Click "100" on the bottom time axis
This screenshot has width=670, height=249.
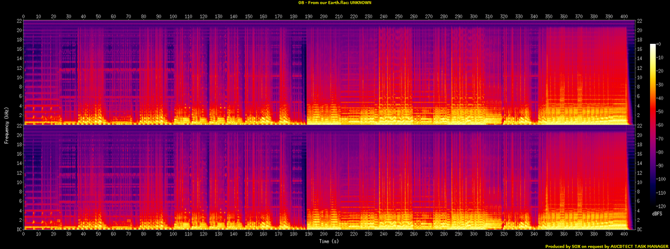[173, 235]
